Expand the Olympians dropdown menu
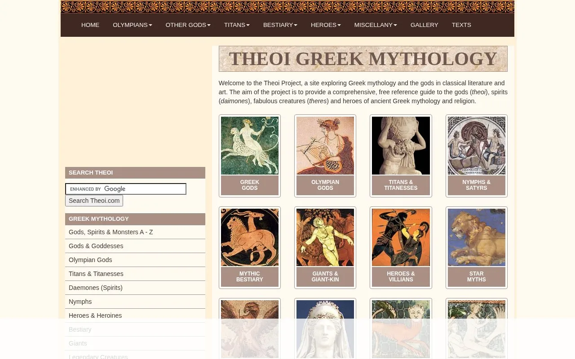Screen dimensions: 575x359 133,25
